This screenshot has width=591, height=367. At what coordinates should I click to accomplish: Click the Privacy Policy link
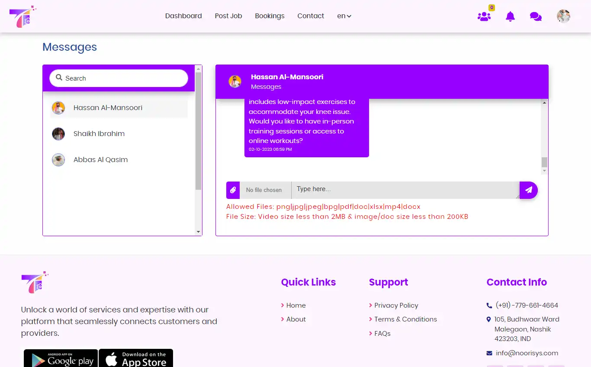point(396,305)
